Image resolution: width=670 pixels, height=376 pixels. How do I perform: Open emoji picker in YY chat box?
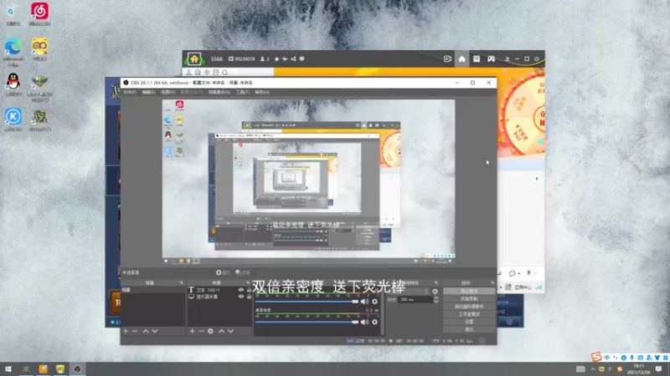click(512, 273)
